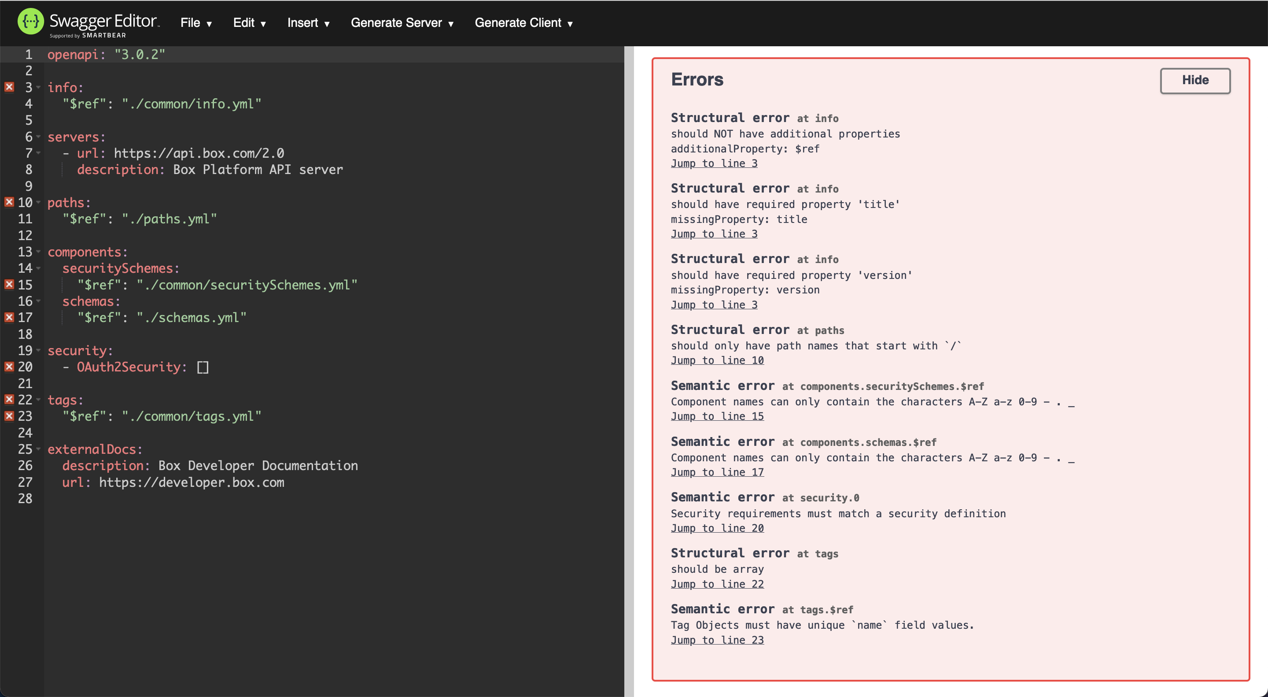Open the Generate Server dropdown
1268x697 pixels.
402,22
